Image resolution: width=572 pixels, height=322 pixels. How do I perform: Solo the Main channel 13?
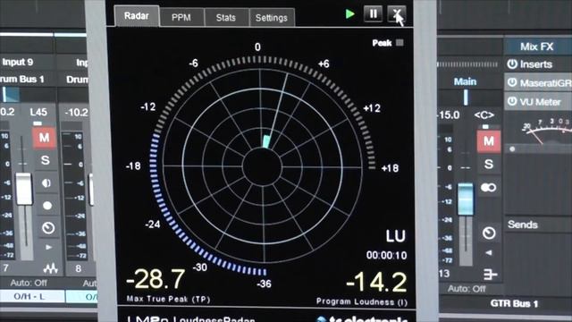[x=489, y=165]
